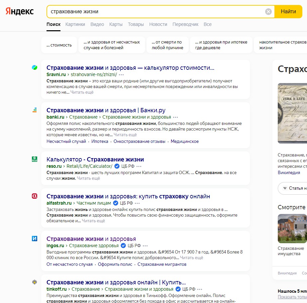Viewport: 307px width, 303px height.
Task: Open 'От несчастного случая' ingos sitelink
Action: pyautogui.click(x=69, y=264)
